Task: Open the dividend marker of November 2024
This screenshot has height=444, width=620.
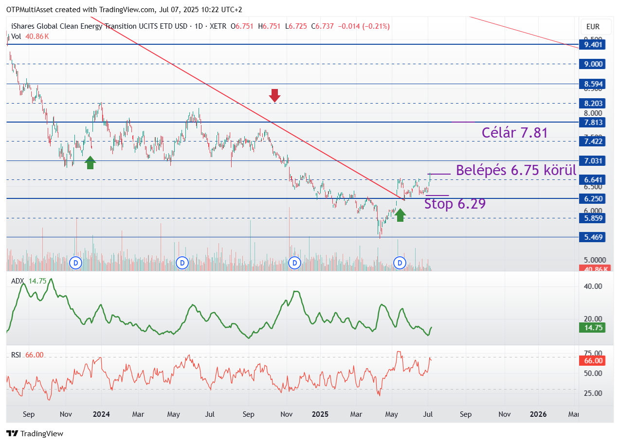Action: [x=294, y=263]
